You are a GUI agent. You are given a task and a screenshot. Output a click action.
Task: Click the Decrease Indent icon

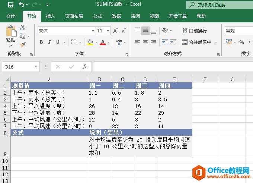pos(165,42)
